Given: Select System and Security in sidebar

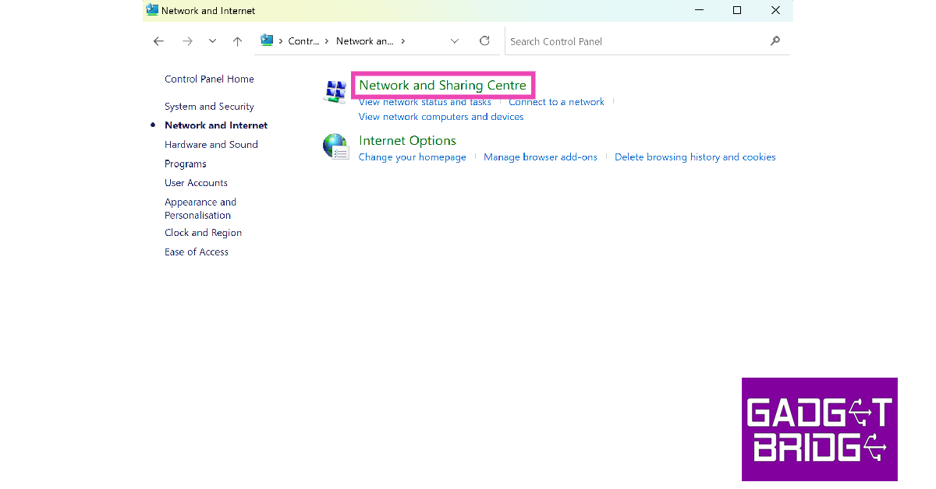Looking at the screenshot, I should pyautogui.click(x=209, y=107).
